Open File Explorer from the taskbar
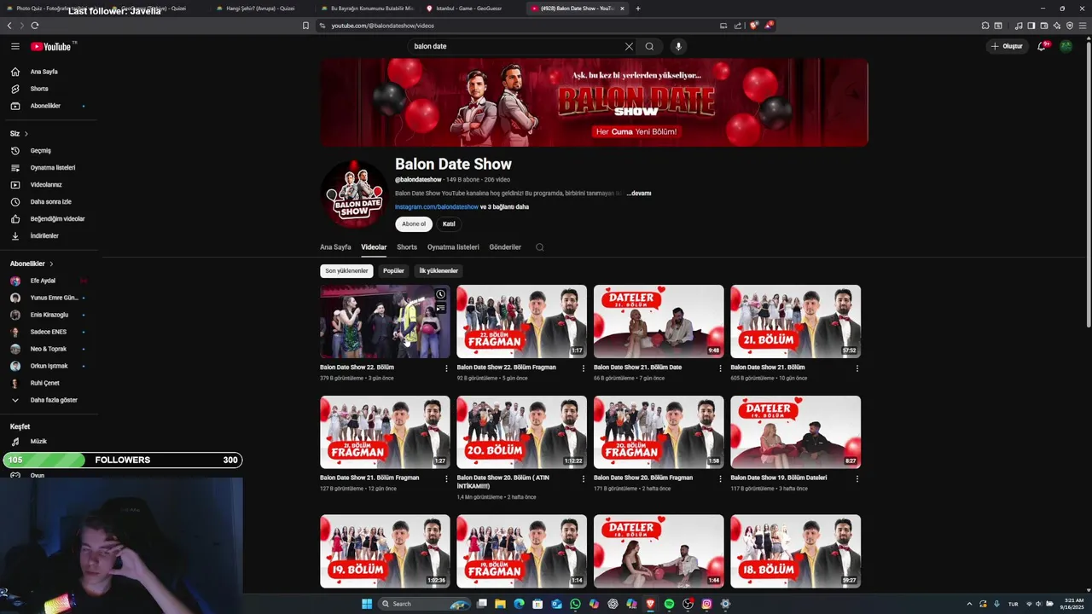Viewport: 1092px width, 614px height. click(x=500, y=604)
